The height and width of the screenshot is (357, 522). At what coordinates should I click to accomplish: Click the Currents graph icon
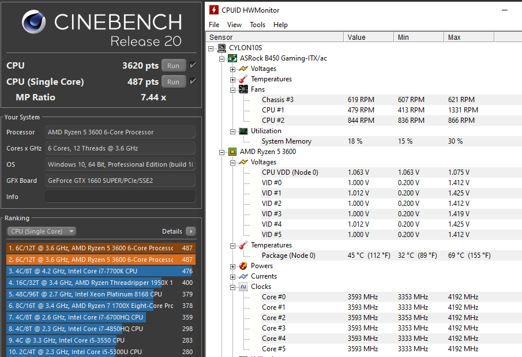tap(243, 276)
